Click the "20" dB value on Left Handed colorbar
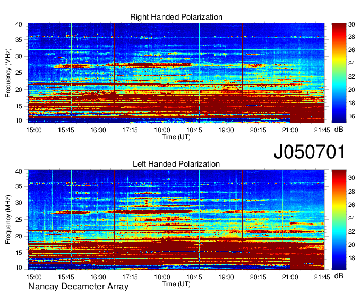361x293 pixels. pos(351,245)
